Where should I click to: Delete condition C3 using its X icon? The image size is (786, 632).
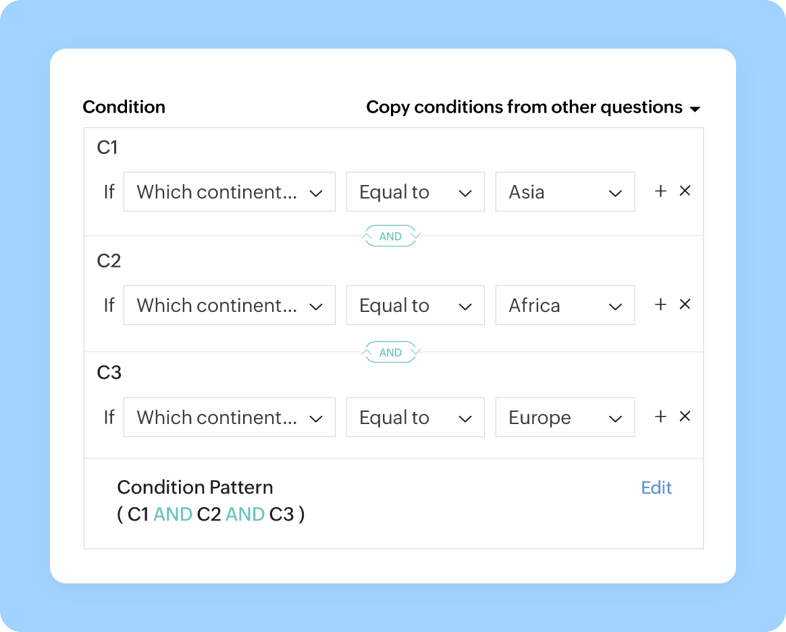[685, 417]
